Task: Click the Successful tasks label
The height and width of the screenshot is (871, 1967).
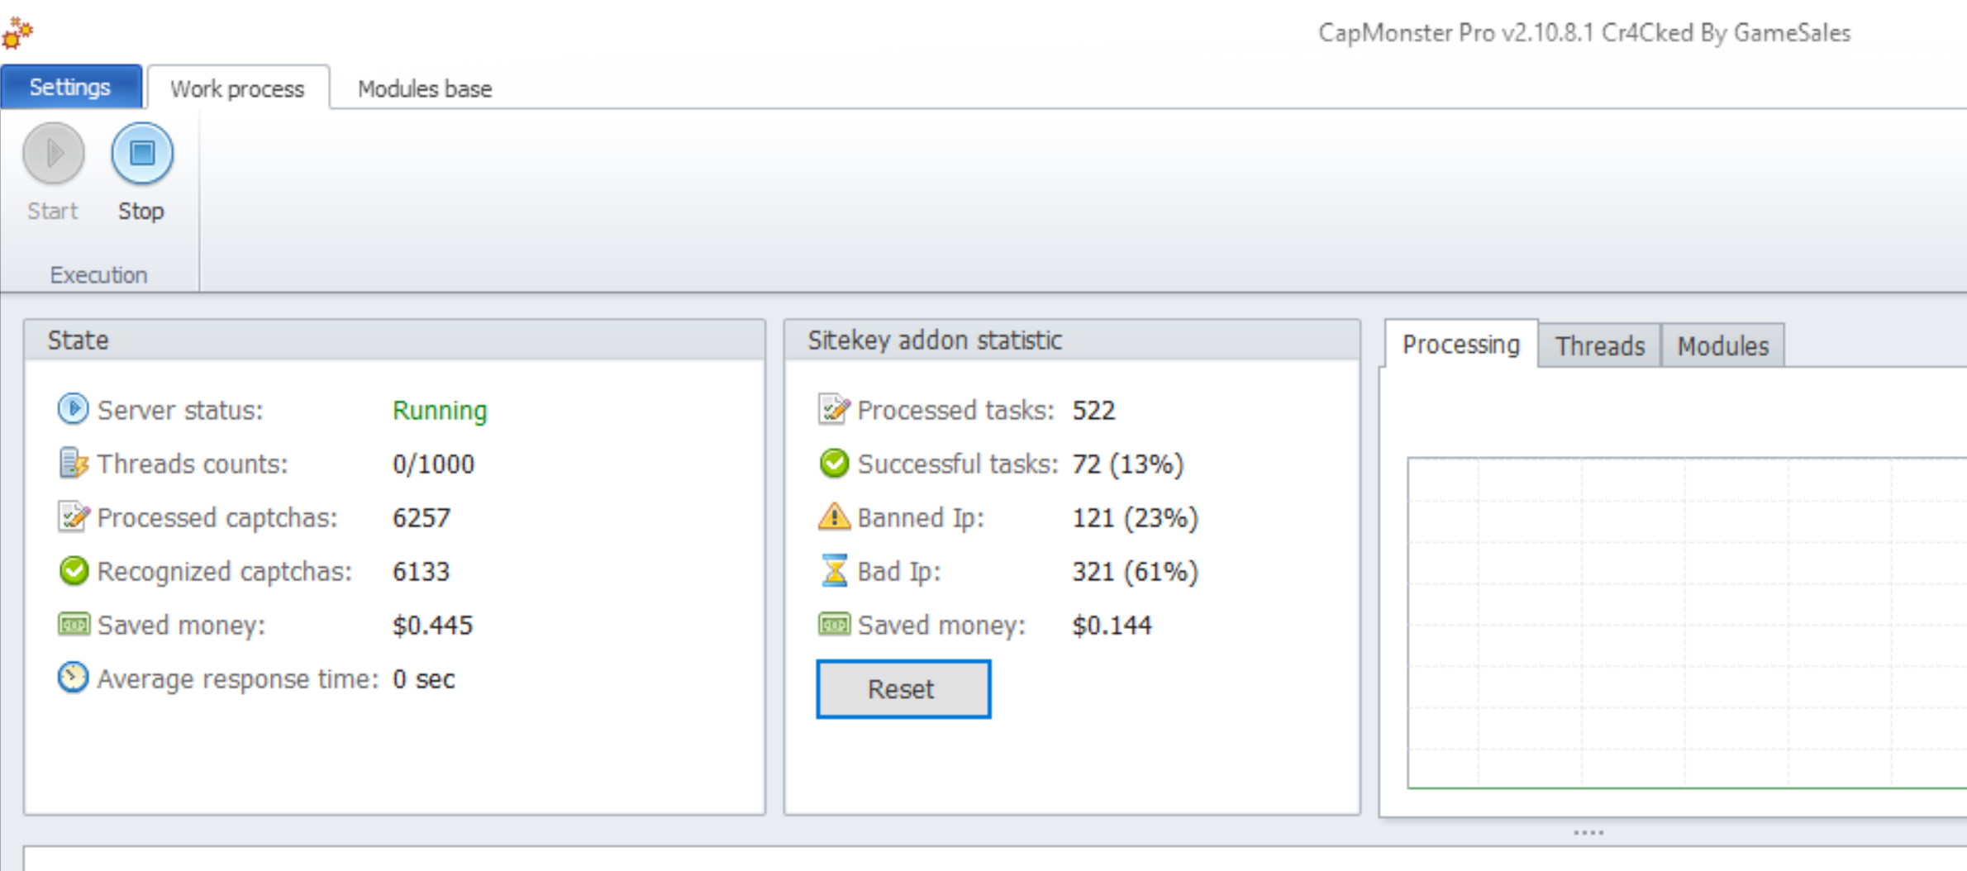Action: (958, 464)
